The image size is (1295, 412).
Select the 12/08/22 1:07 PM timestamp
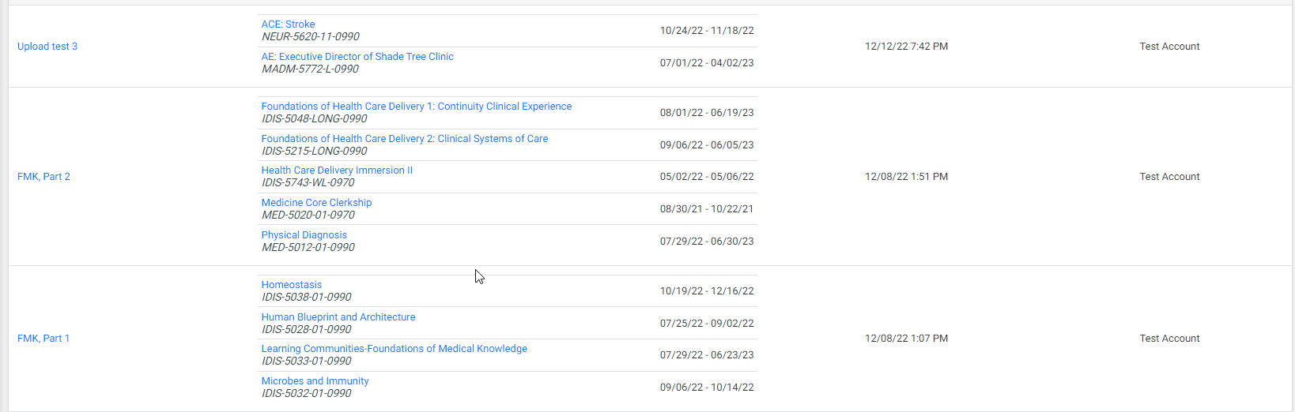tap(906, 339)
